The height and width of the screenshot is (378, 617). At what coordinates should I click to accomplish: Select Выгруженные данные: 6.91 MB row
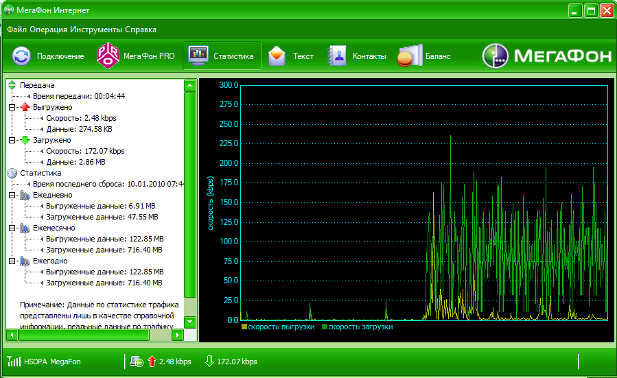click(x=100, y=206)
